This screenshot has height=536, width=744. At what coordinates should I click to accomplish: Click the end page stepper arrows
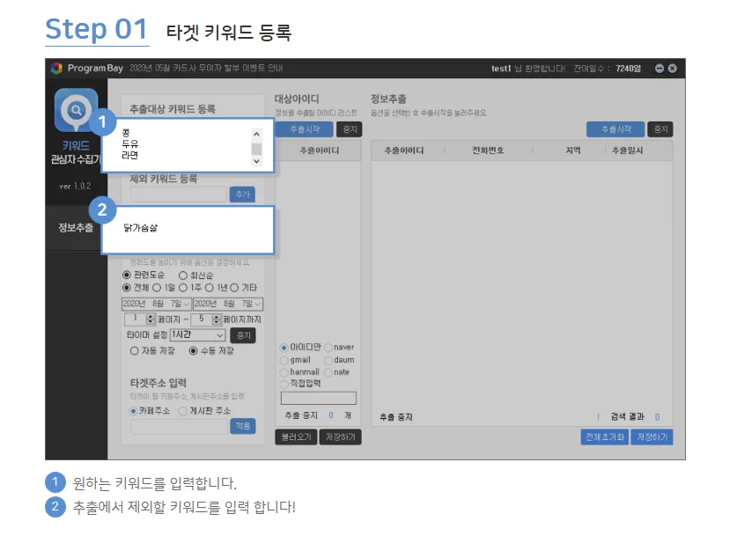(217, 319)
